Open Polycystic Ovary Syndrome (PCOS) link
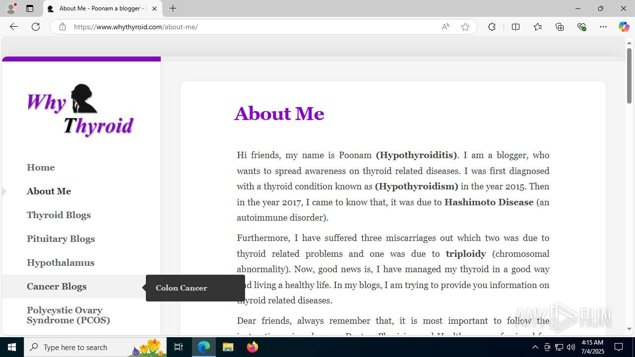635x357 pixels. point(68,315)
